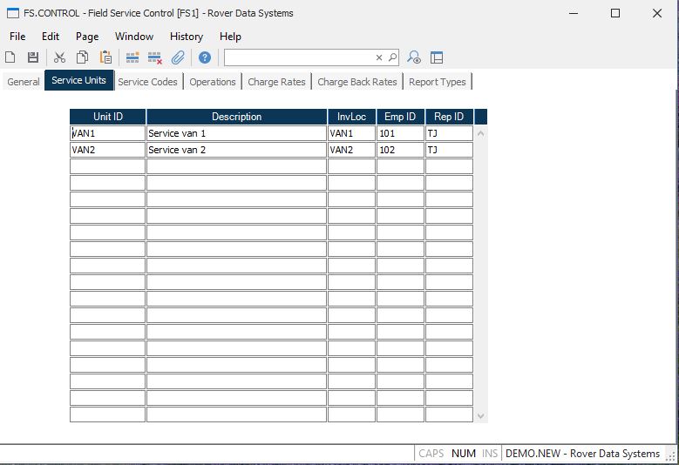Image resolution: width=679 pixels, height=465 pixels.
Task: Click the Emp ID field containing 101
Action: 400,133
